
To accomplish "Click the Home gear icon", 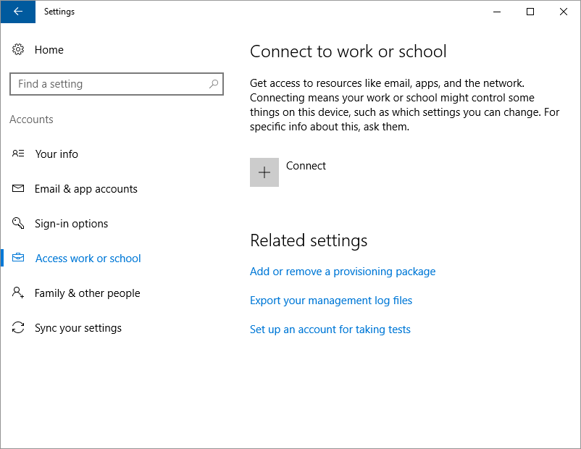I will (x=19, y=50).
